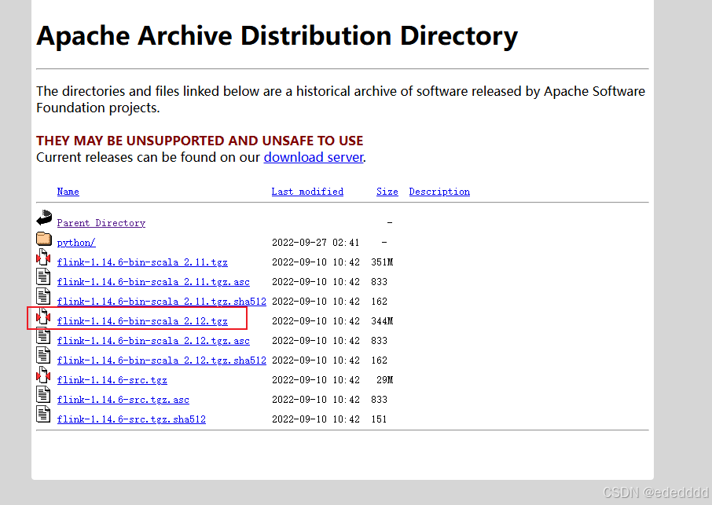The height and width of the screenshot is (505, 712).
Task: Click the 344M size value
Action: 382,321
